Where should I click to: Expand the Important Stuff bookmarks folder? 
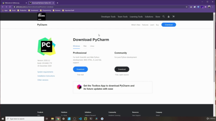tap(68, 10)
